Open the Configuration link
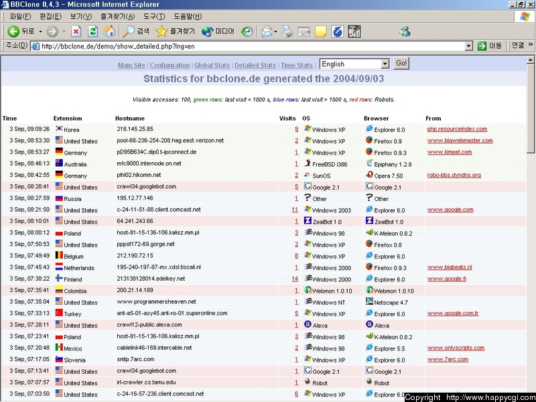The height and width of the screenshot is (402, 536). pos(170,65)
